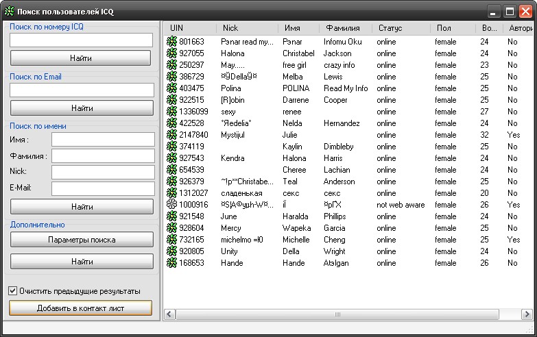537x337 pixels.
Task: Click Найти under the Email search
Action: pos(82,108)
